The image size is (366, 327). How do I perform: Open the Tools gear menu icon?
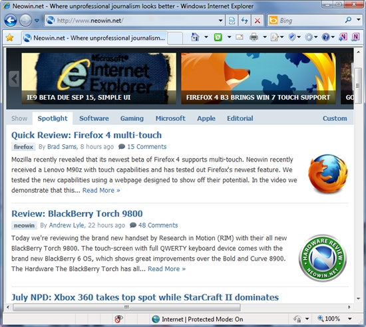click(x=311, y=37)
